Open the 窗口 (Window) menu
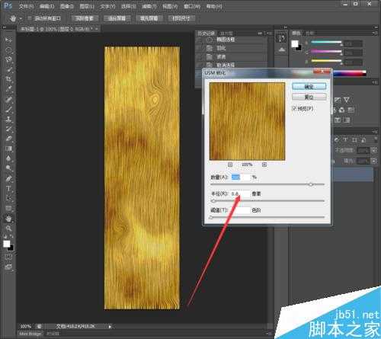 [x=192, y=6]
